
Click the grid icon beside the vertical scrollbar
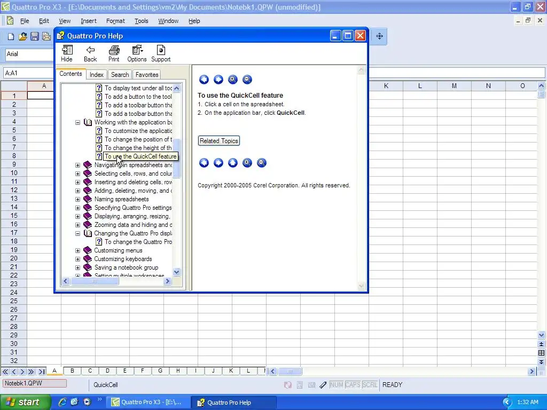pyautogui.click(x=542, y=353)
